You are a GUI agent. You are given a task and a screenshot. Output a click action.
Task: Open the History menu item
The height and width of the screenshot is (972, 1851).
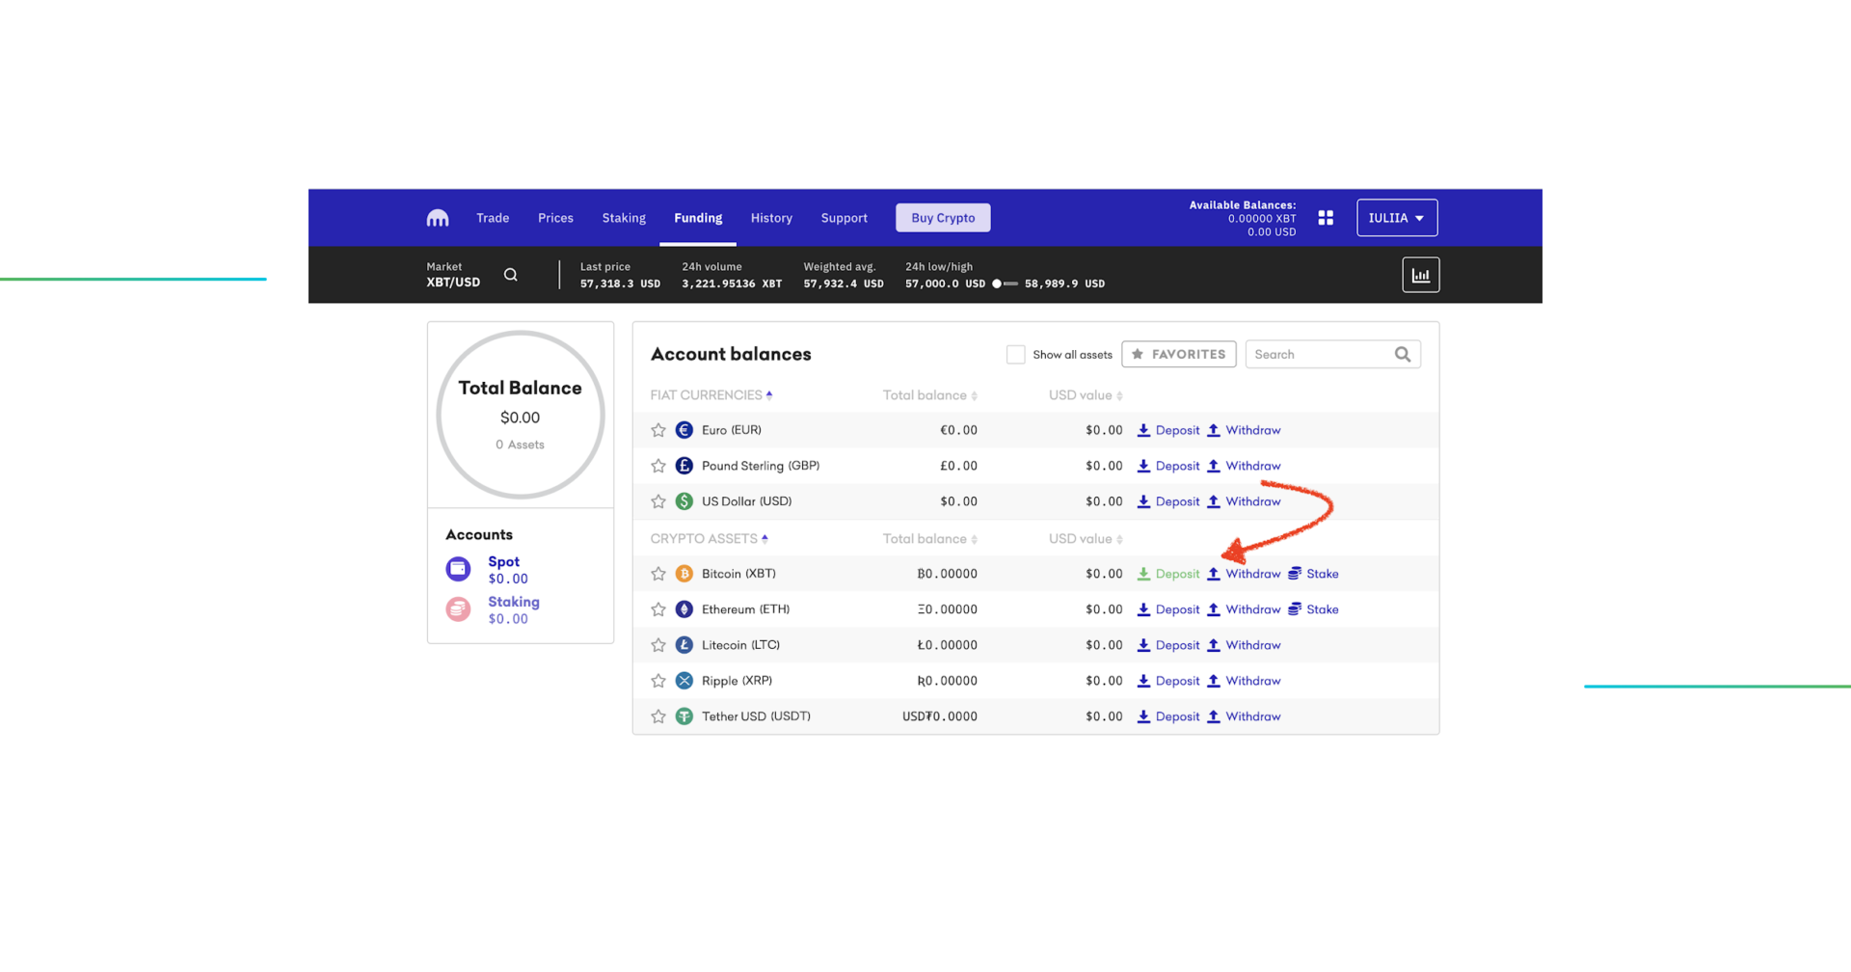pyautogui.click(x=770, y=218)
